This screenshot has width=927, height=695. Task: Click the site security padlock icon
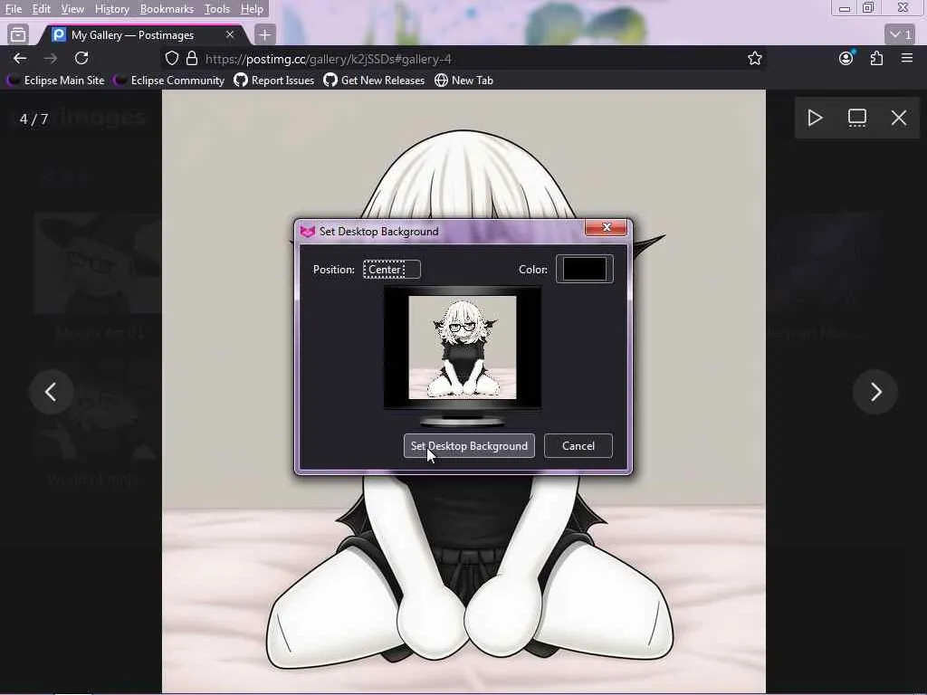192,59
